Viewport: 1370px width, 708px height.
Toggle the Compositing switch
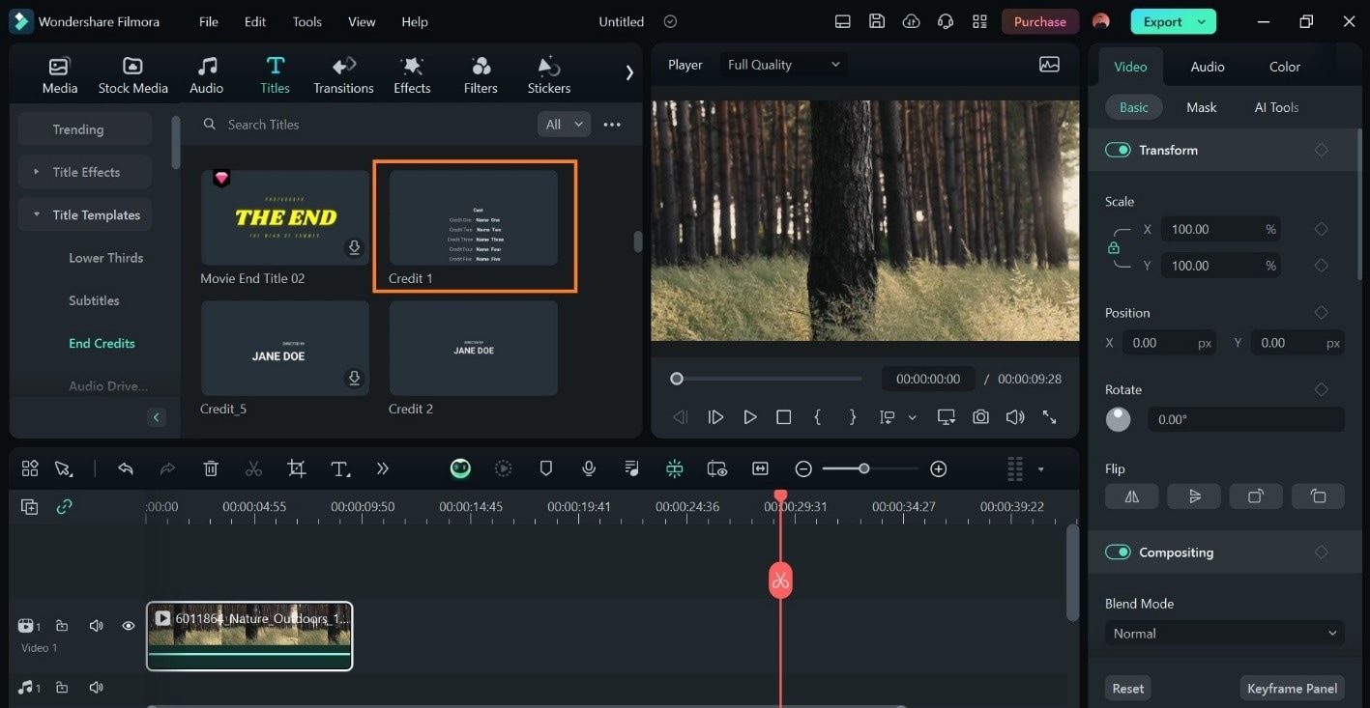pos(1118,552)
